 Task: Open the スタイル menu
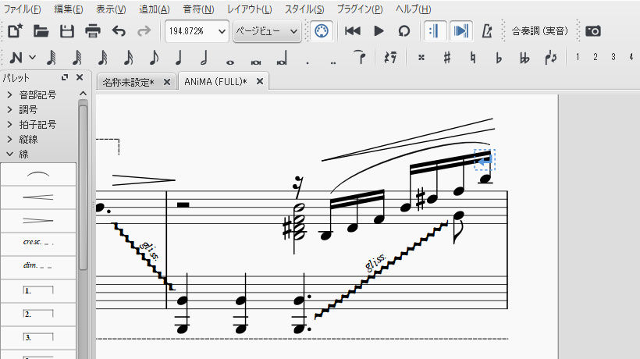[304, 9]
